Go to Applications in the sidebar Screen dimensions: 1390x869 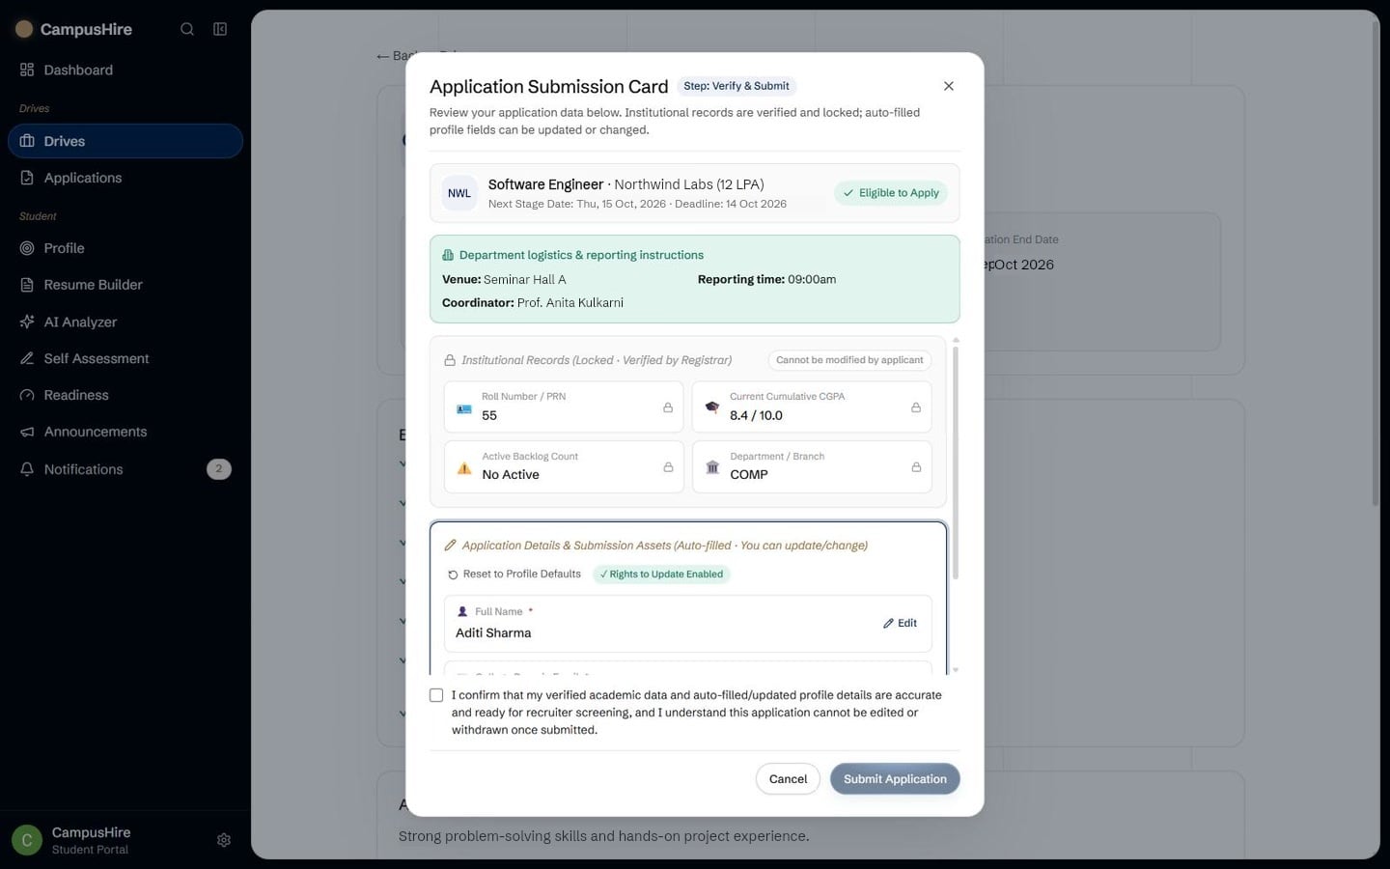click(125, 178)
